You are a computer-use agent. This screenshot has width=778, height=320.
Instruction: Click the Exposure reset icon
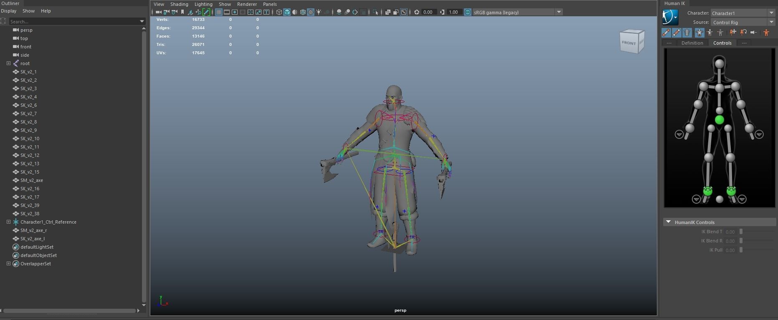pyautogui.click(x=416, y=12)
